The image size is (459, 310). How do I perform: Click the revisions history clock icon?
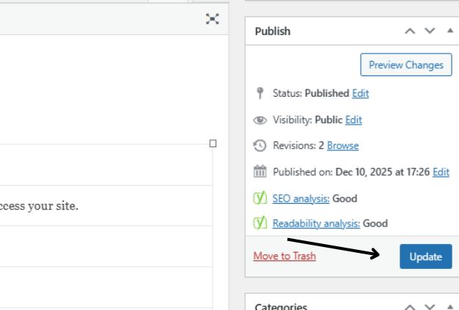point(260,146)
